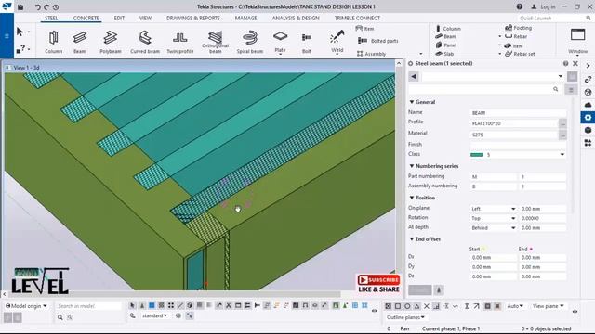Open DRAWINGS & REPORTS tab
Screen dimensions: 595x334
tap(192, 18)
